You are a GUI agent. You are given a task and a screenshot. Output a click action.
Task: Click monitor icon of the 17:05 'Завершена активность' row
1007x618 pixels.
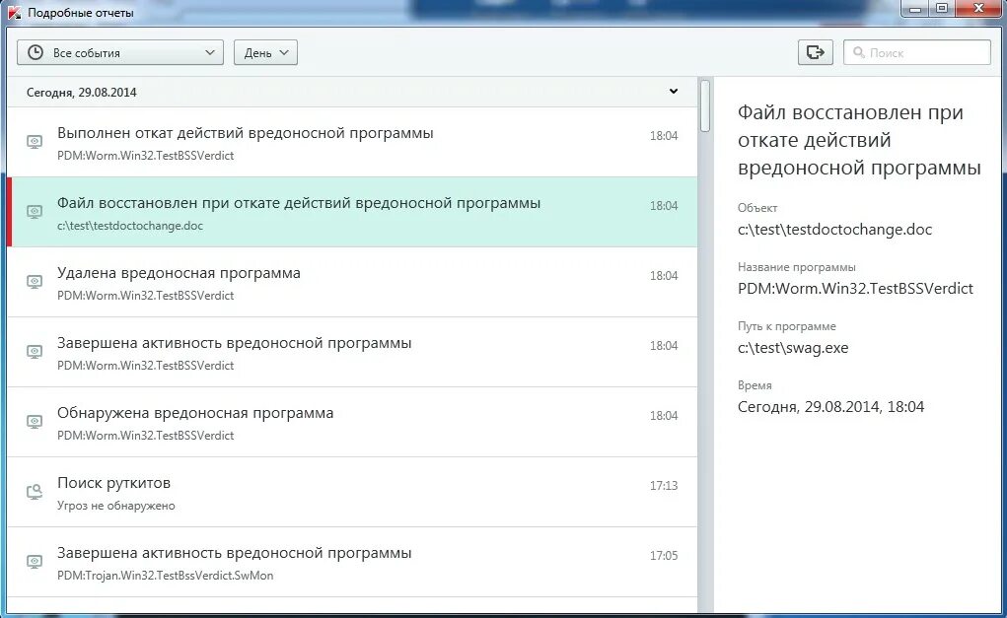pos(35,562)
